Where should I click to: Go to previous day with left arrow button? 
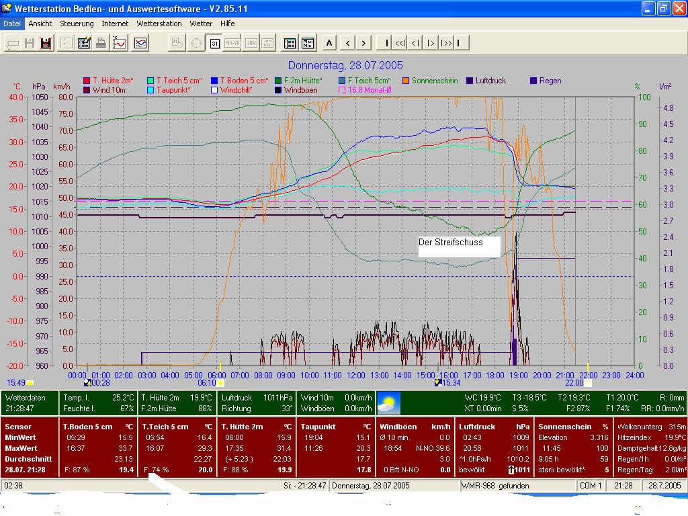click(x=347, y=44)
